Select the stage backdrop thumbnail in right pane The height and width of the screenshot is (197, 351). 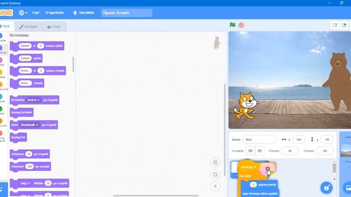pyautogui.click(x=346, y=150)
